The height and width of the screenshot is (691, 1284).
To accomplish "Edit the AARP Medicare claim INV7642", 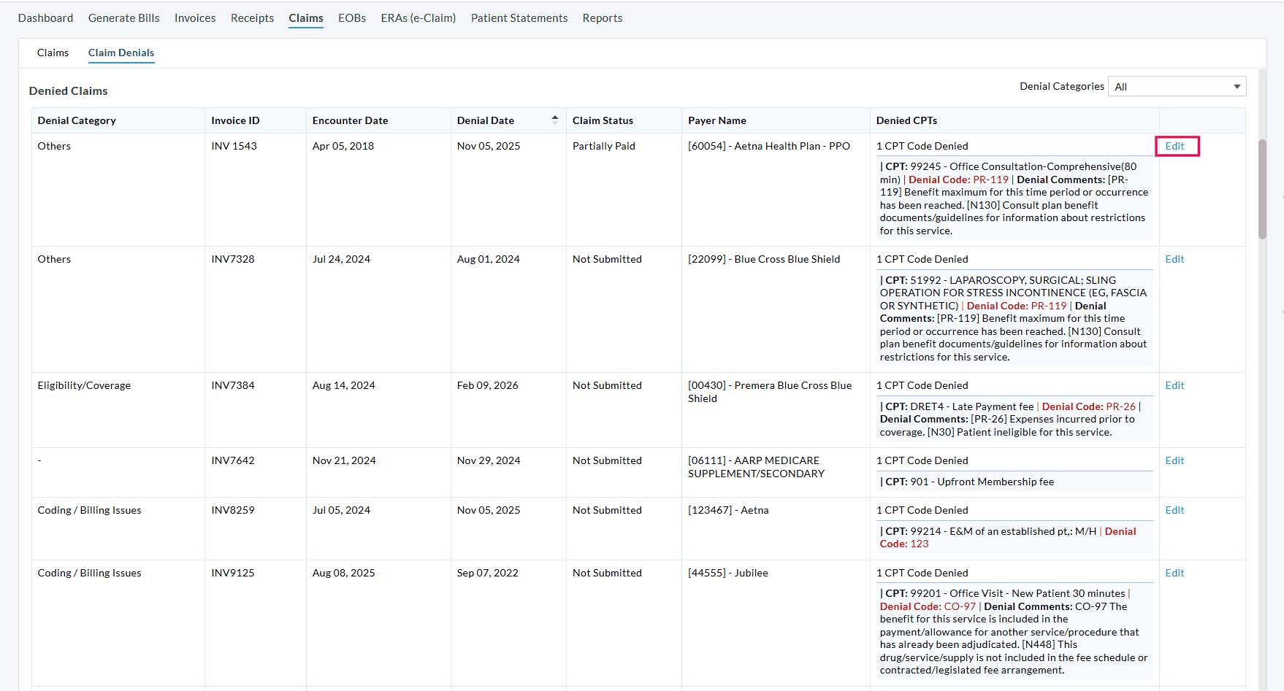I will pyautogui.click(x=1174, y=460).
